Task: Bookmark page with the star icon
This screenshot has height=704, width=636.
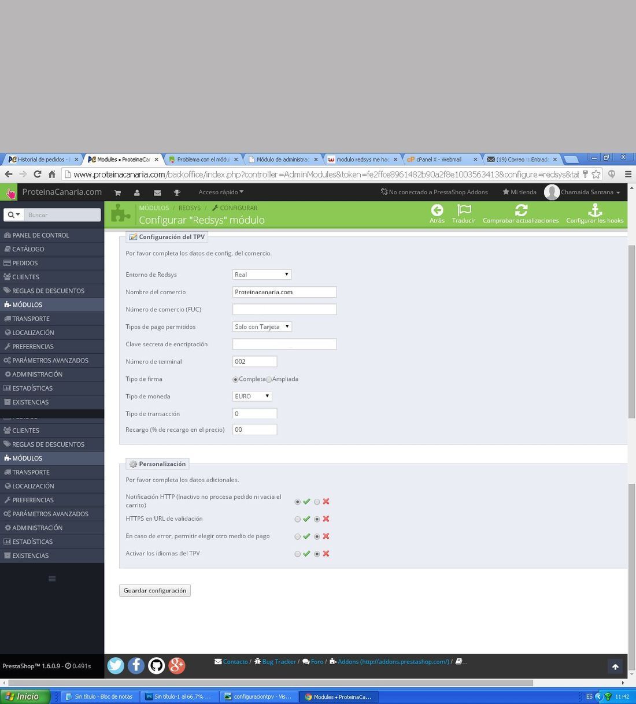Action: tap(596, 174)
